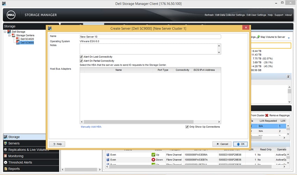Image resolution: width=297 pixels, height=175 pixels.
Task: Uncheck Only Show Up Connections
Action: (187, 127)
